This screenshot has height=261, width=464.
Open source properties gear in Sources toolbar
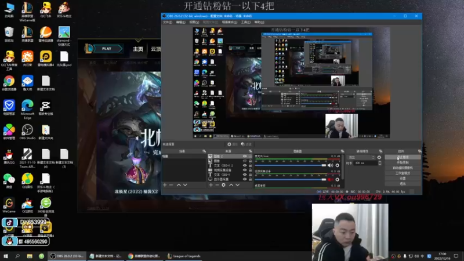click(x=224, y=185)
